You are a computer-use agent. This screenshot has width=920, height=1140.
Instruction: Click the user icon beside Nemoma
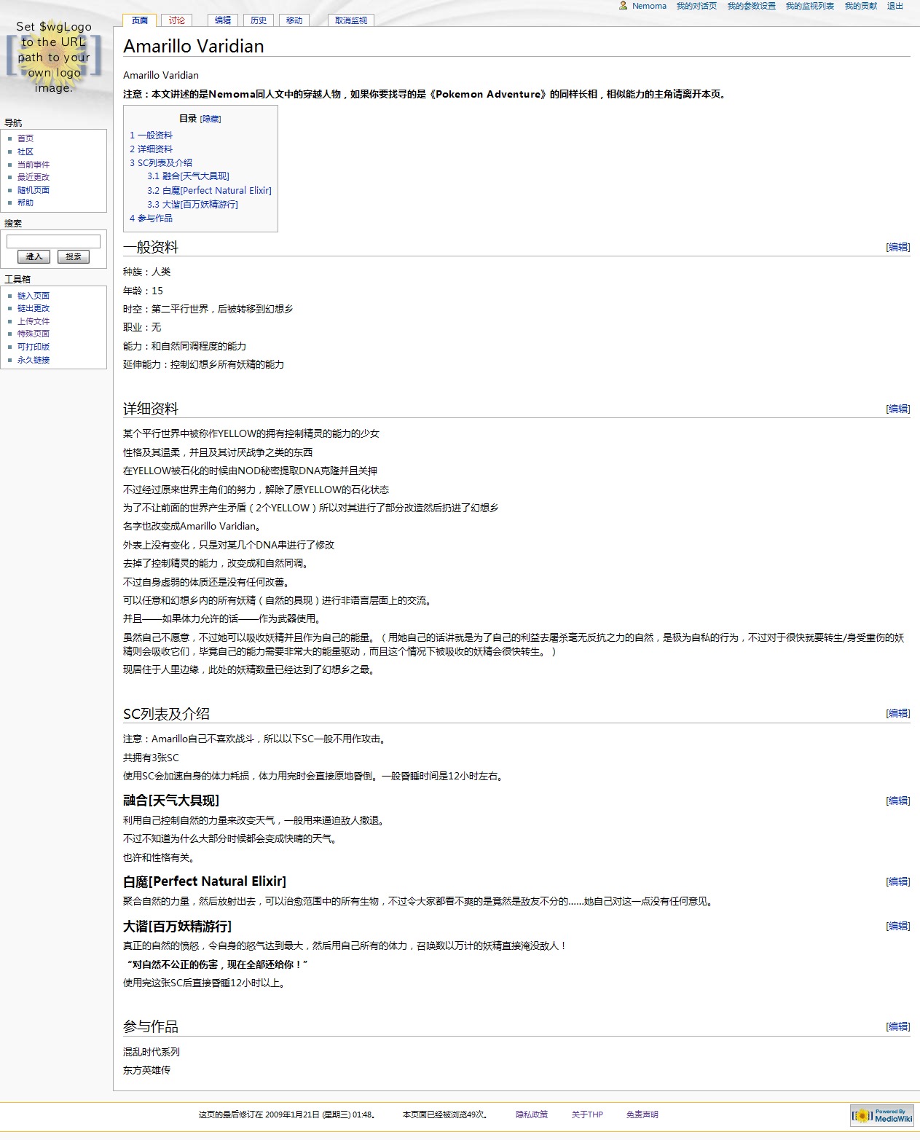[623, 5]
